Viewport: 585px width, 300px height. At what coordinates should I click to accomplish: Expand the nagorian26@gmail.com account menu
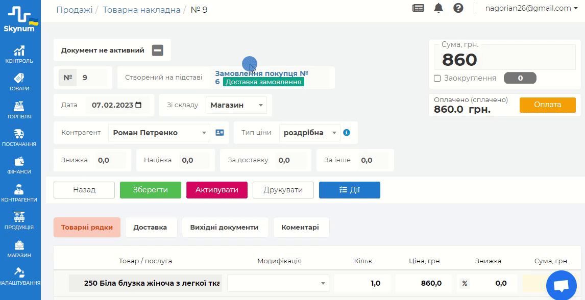tap(531, 8)
